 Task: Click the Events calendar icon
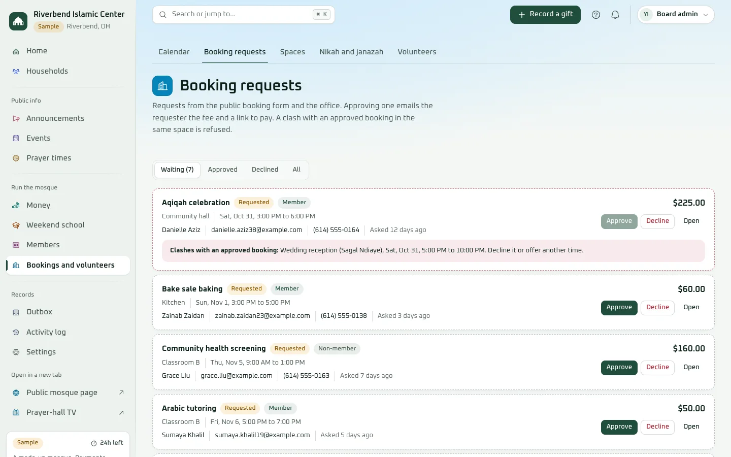pos(16,139)
